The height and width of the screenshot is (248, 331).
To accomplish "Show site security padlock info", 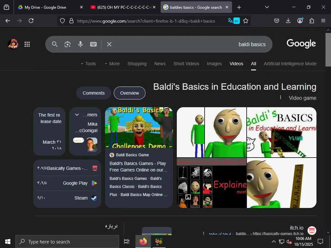I will pos(71,21).
